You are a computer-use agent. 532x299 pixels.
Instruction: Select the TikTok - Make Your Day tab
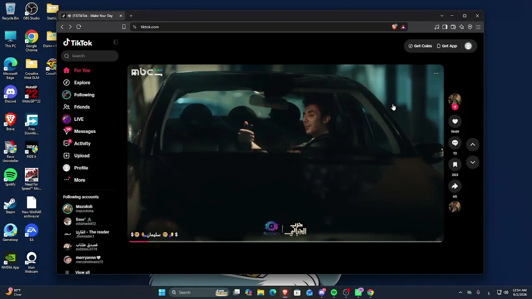click(x=92, y=16)
